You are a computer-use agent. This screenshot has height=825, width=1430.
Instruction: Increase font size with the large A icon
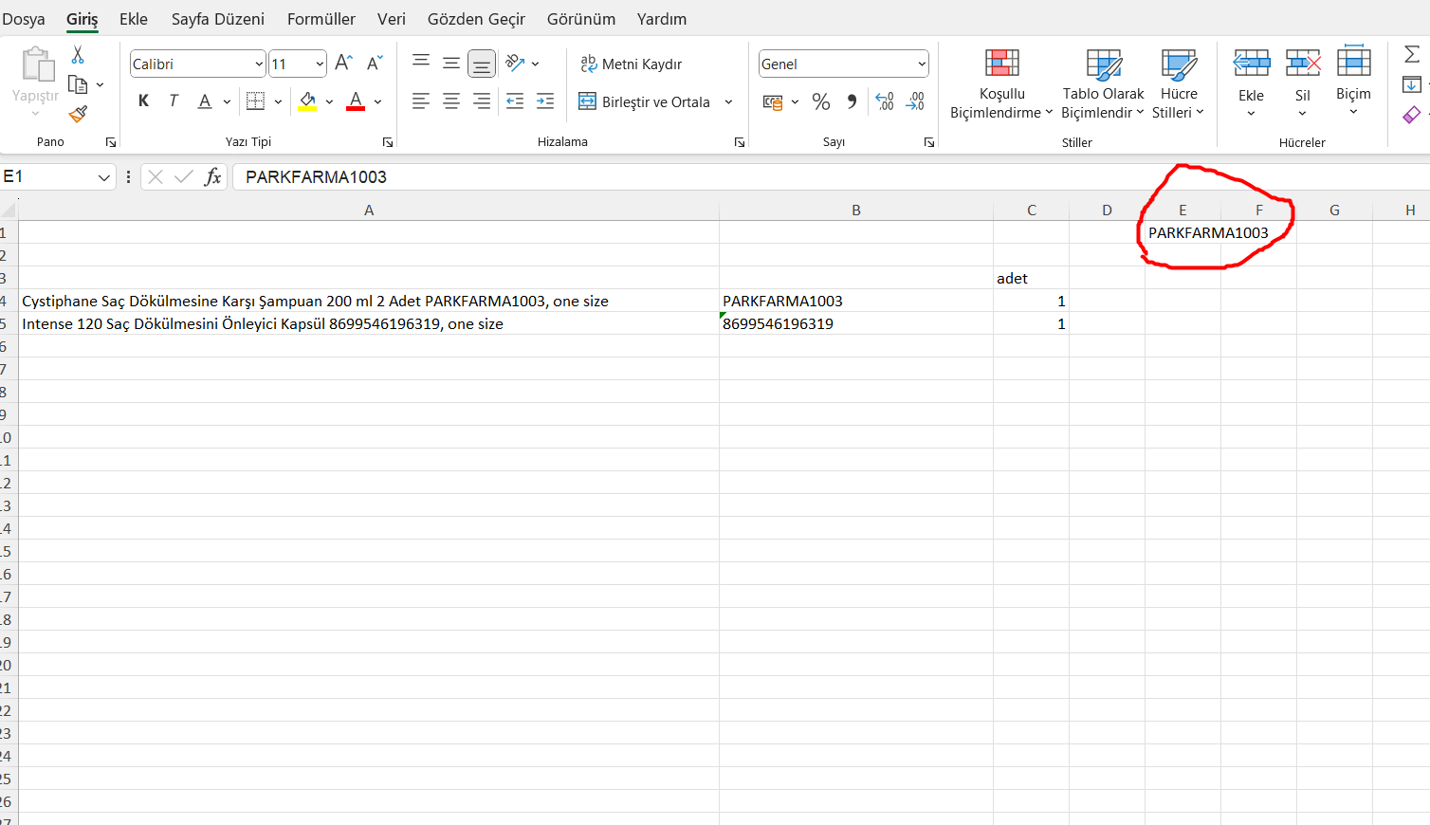(x=344, y=63)
